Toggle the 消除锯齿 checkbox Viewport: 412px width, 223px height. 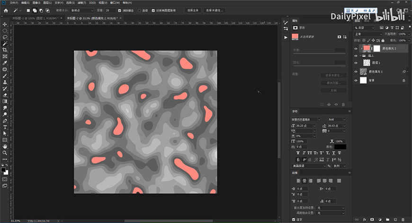coord(119,10)
